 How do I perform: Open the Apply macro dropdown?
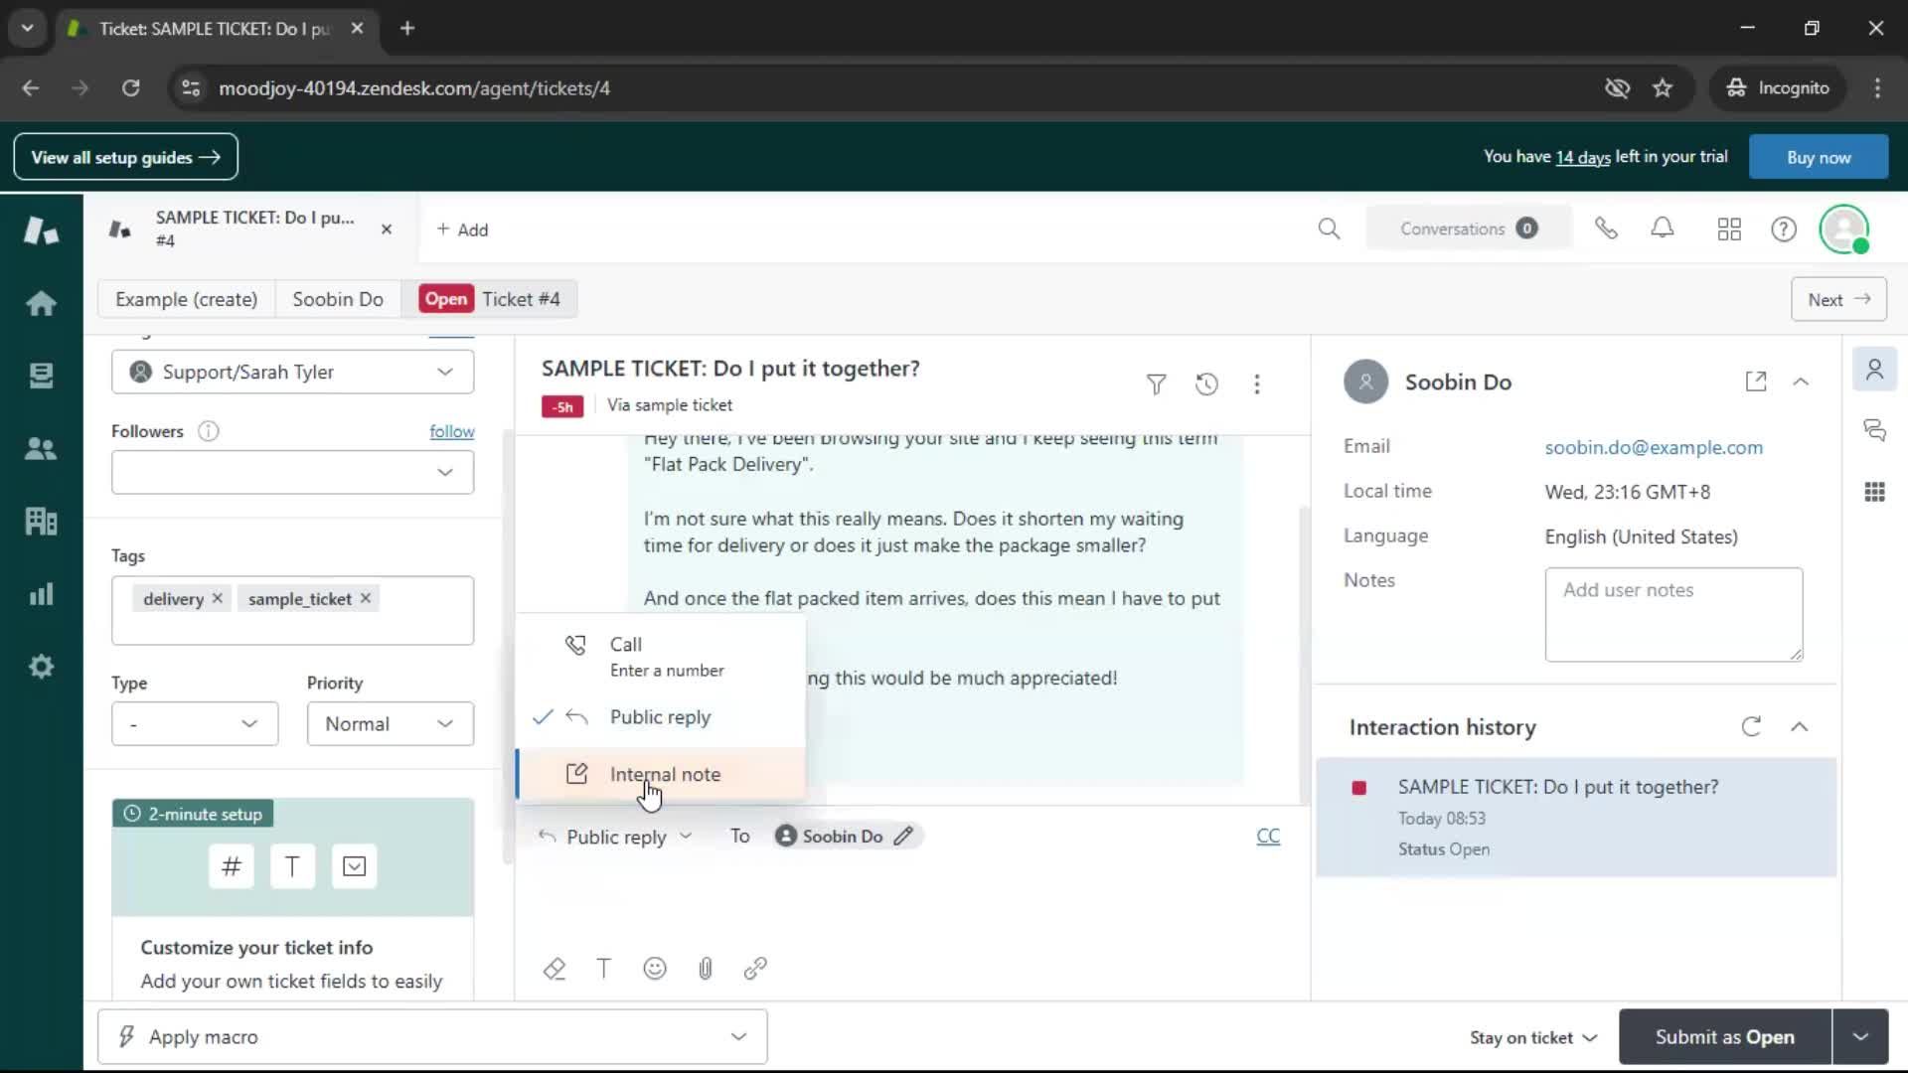[x=432, y=1037]
